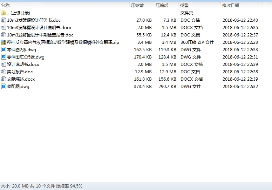
Task: Click the DWG icon beside 零件图2张.dwg
Action: coord(3,50)
